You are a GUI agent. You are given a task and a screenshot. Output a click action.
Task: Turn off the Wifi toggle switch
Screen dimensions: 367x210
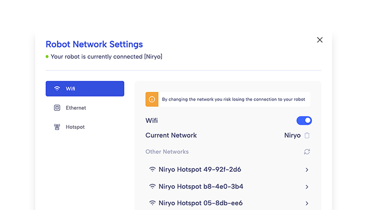click(x=304, y=120)
